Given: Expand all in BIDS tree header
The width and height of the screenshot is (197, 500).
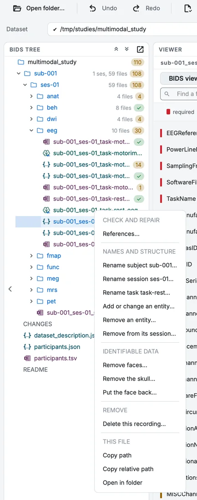Looking at the screenshot, I should point(126,49).
